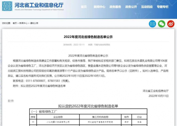Click the 序号 column header
This screenshot has width=177, height=126.
coord(33,117)
